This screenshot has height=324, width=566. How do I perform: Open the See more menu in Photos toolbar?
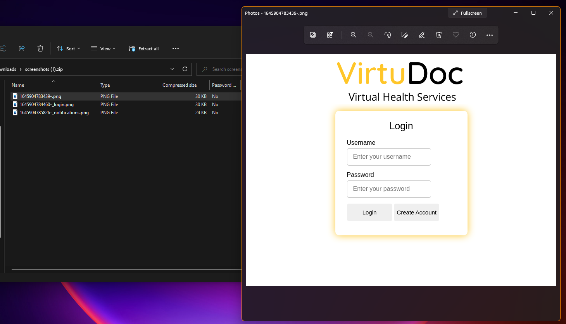490,35
